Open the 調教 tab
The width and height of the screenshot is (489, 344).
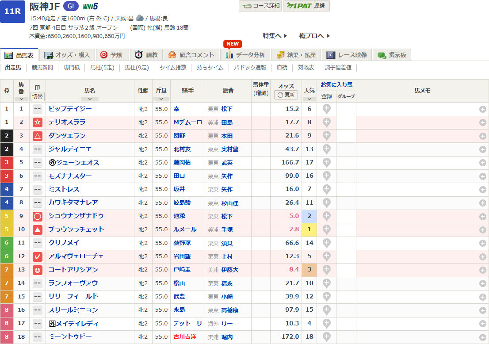coord(146,55)
